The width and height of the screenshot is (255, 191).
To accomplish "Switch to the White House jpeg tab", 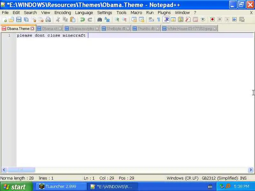I will (189, 29).
